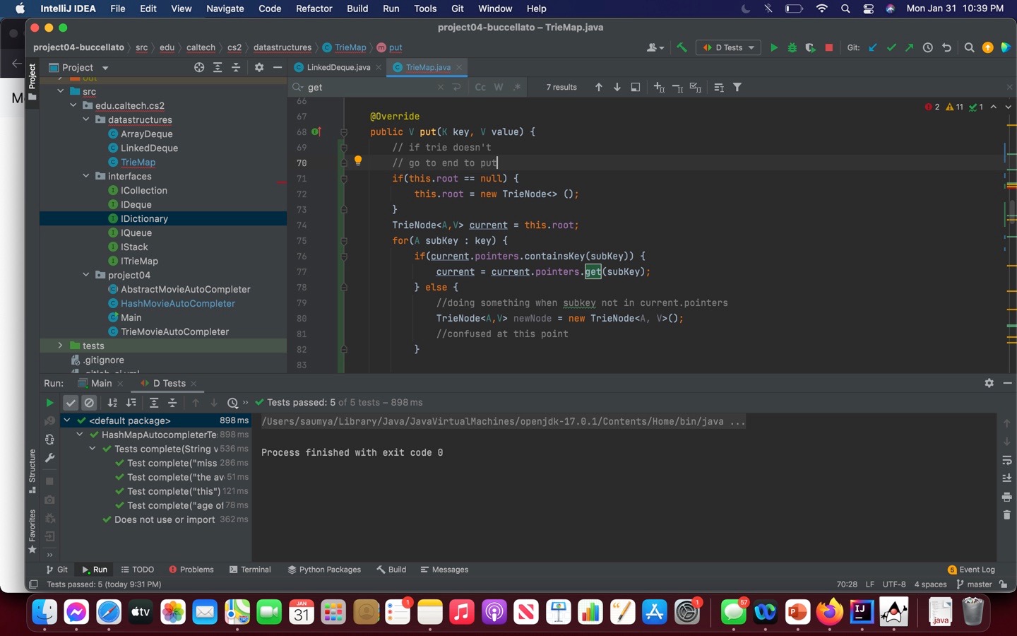
Task: Click the green Run button in toolbar
Action: pos(773,48)
